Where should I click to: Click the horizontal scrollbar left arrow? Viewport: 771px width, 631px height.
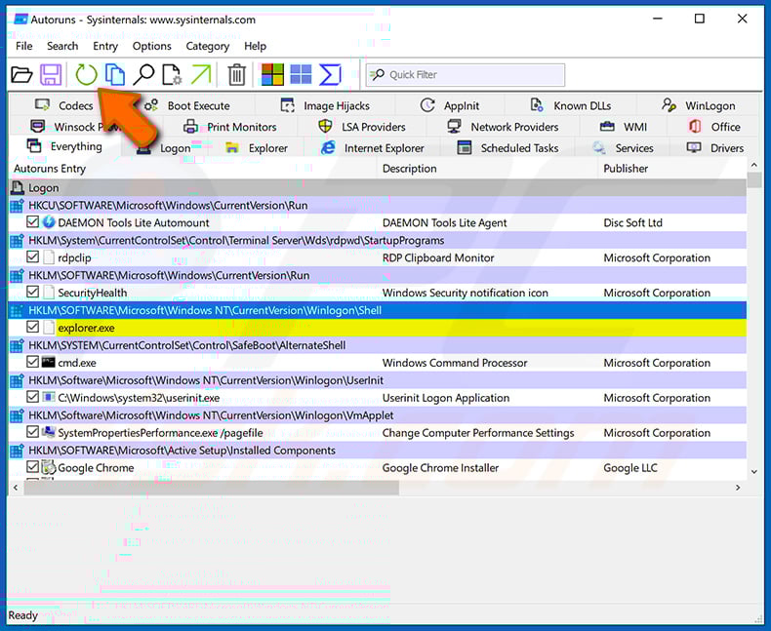coord(16,488)
